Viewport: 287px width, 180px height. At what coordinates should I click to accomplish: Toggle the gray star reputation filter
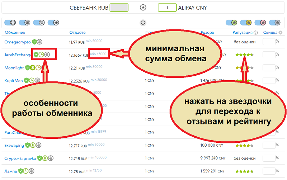tap(275, 23)
